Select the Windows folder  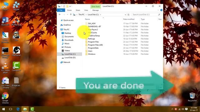[x=92, y=54]
